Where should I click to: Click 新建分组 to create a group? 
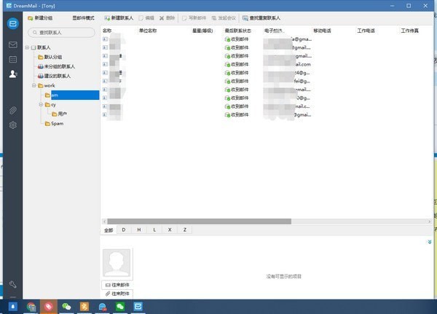click(x=41, y=17)
